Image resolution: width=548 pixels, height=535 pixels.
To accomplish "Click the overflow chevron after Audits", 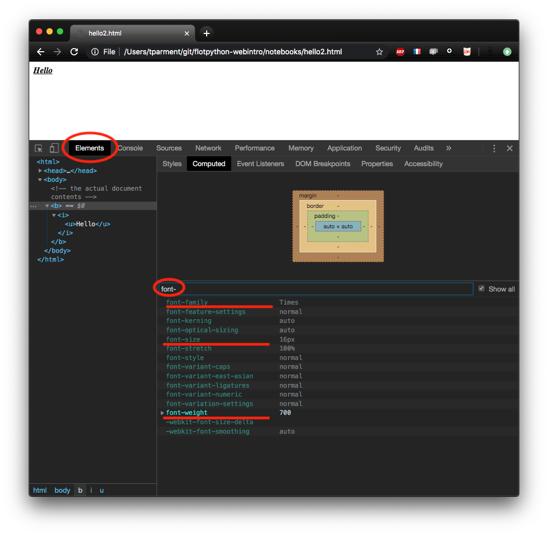I will 448,148.
